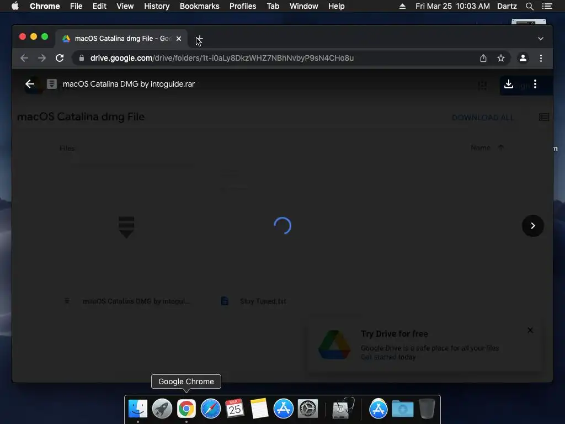Image resolution: width=565 pixels, height=424 pixels.
Task: Click the eject icon in menu bar
Action: (x=402, y=6)
